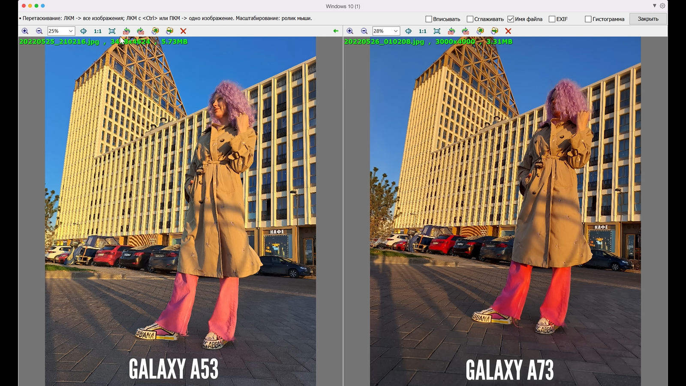Open the 28% zoom dropdown

[x=396, y=31]
